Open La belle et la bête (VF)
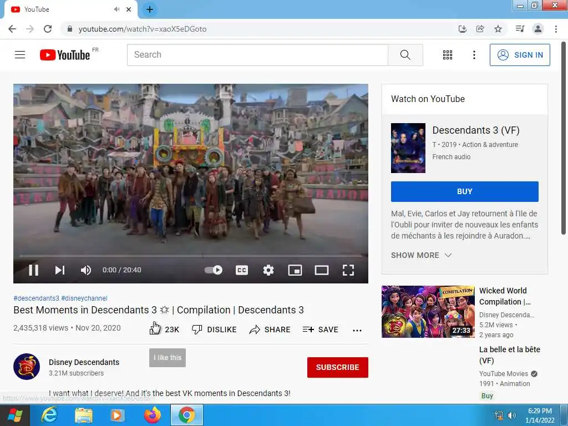 [510, 354]
